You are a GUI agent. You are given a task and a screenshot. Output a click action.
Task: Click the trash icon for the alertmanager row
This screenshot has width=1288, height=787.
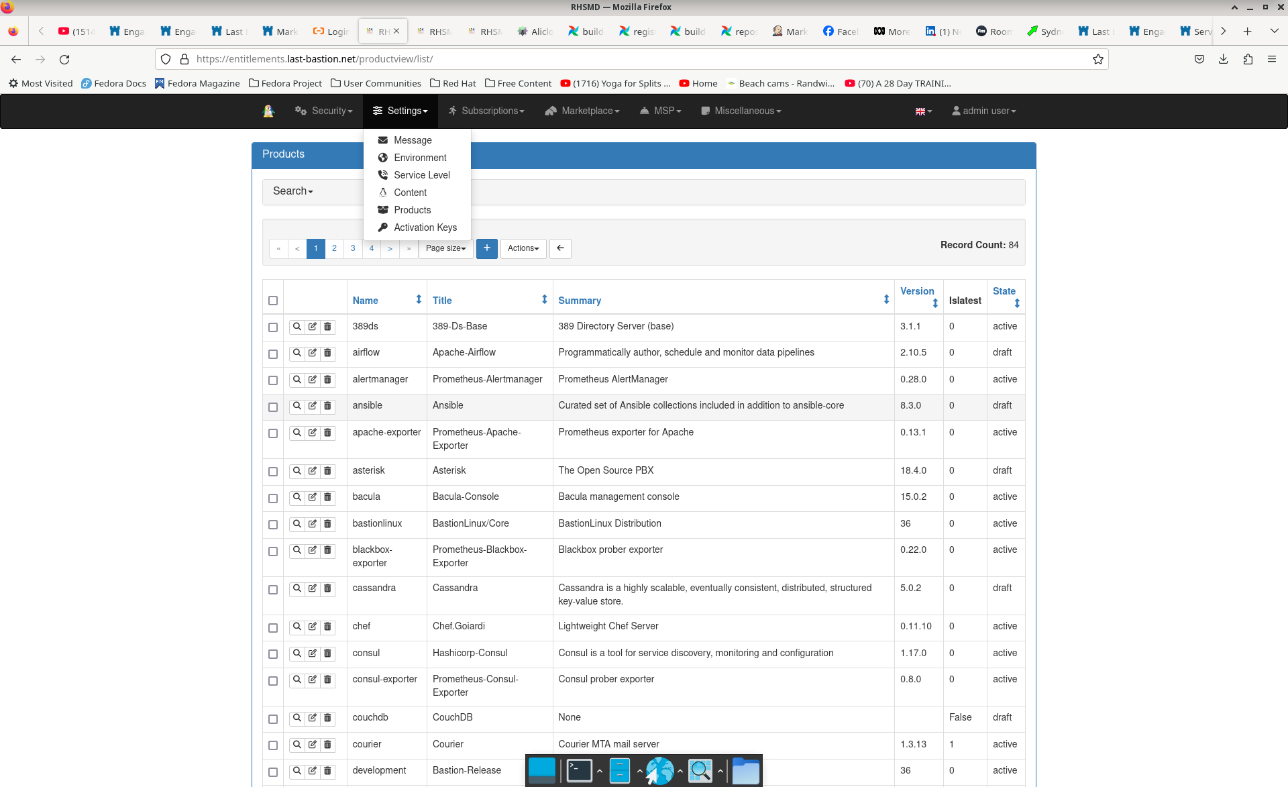(328, 380)
